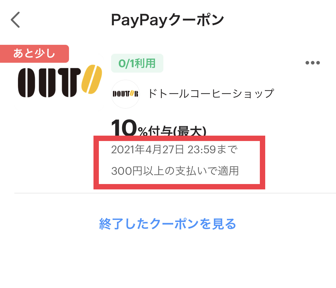Tap the black Doutor lettering in large logo

pyautogui.click(x=48, y=82)
